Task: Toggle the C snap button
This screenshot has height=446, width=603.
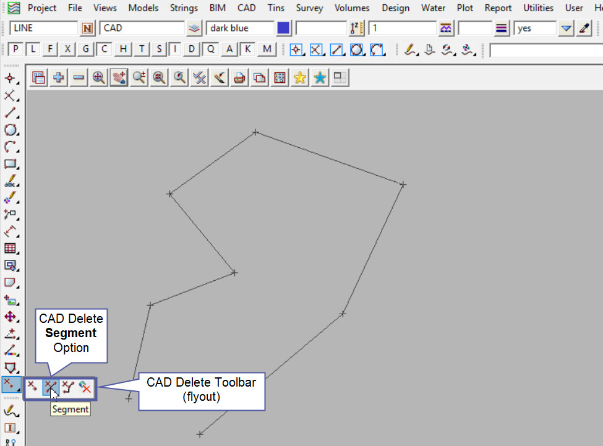Action: click(105, 49)
